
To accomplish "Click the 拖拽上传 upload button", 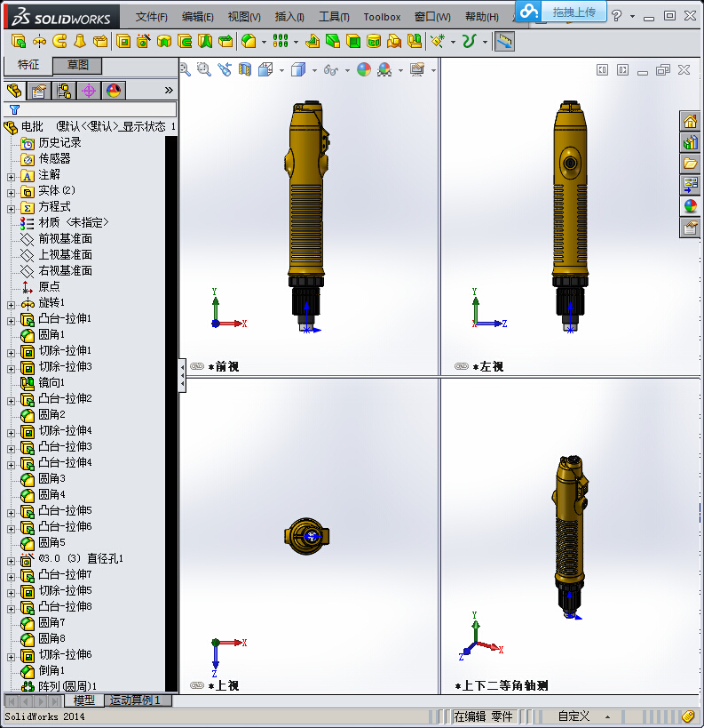I will [561, 12].
